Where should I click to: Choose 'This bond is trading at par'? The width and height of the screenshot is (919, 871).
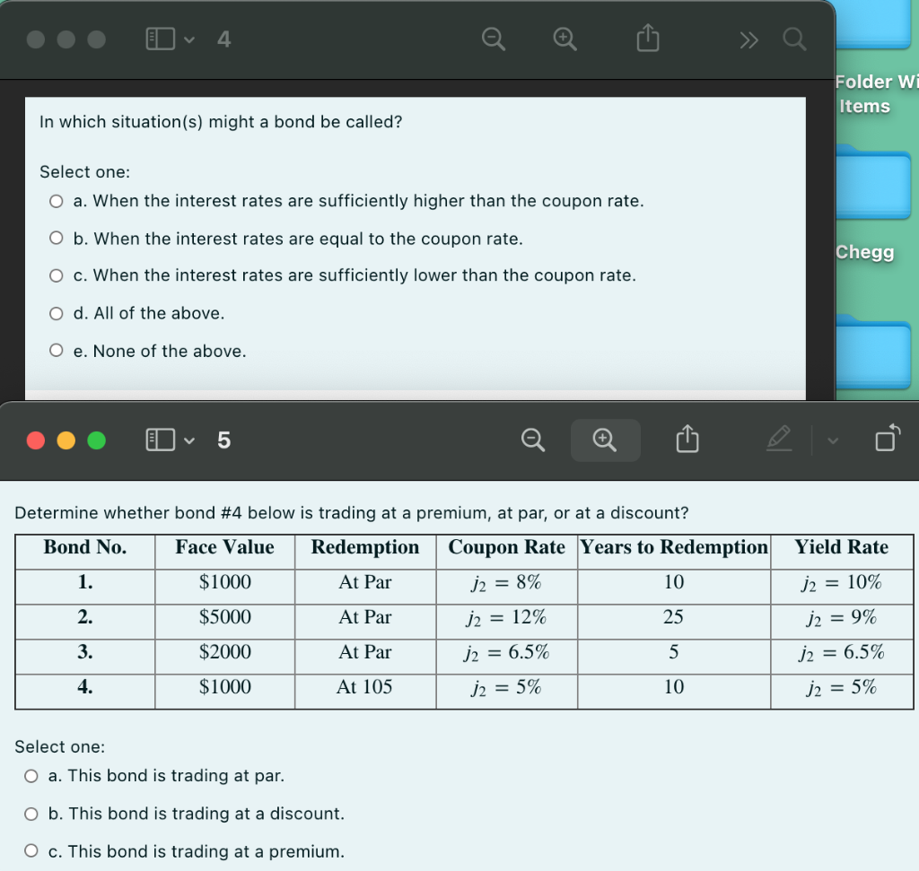click(31, 776)
